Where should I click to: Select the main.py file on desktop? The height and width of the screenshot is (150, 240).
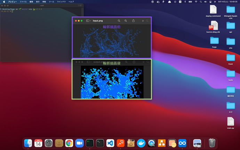231,123
